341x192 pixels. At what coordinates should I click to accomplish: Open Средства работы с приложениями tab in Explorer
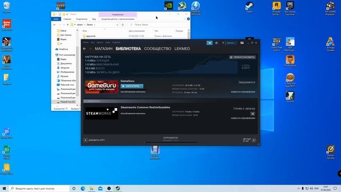[x=118, y=19]
